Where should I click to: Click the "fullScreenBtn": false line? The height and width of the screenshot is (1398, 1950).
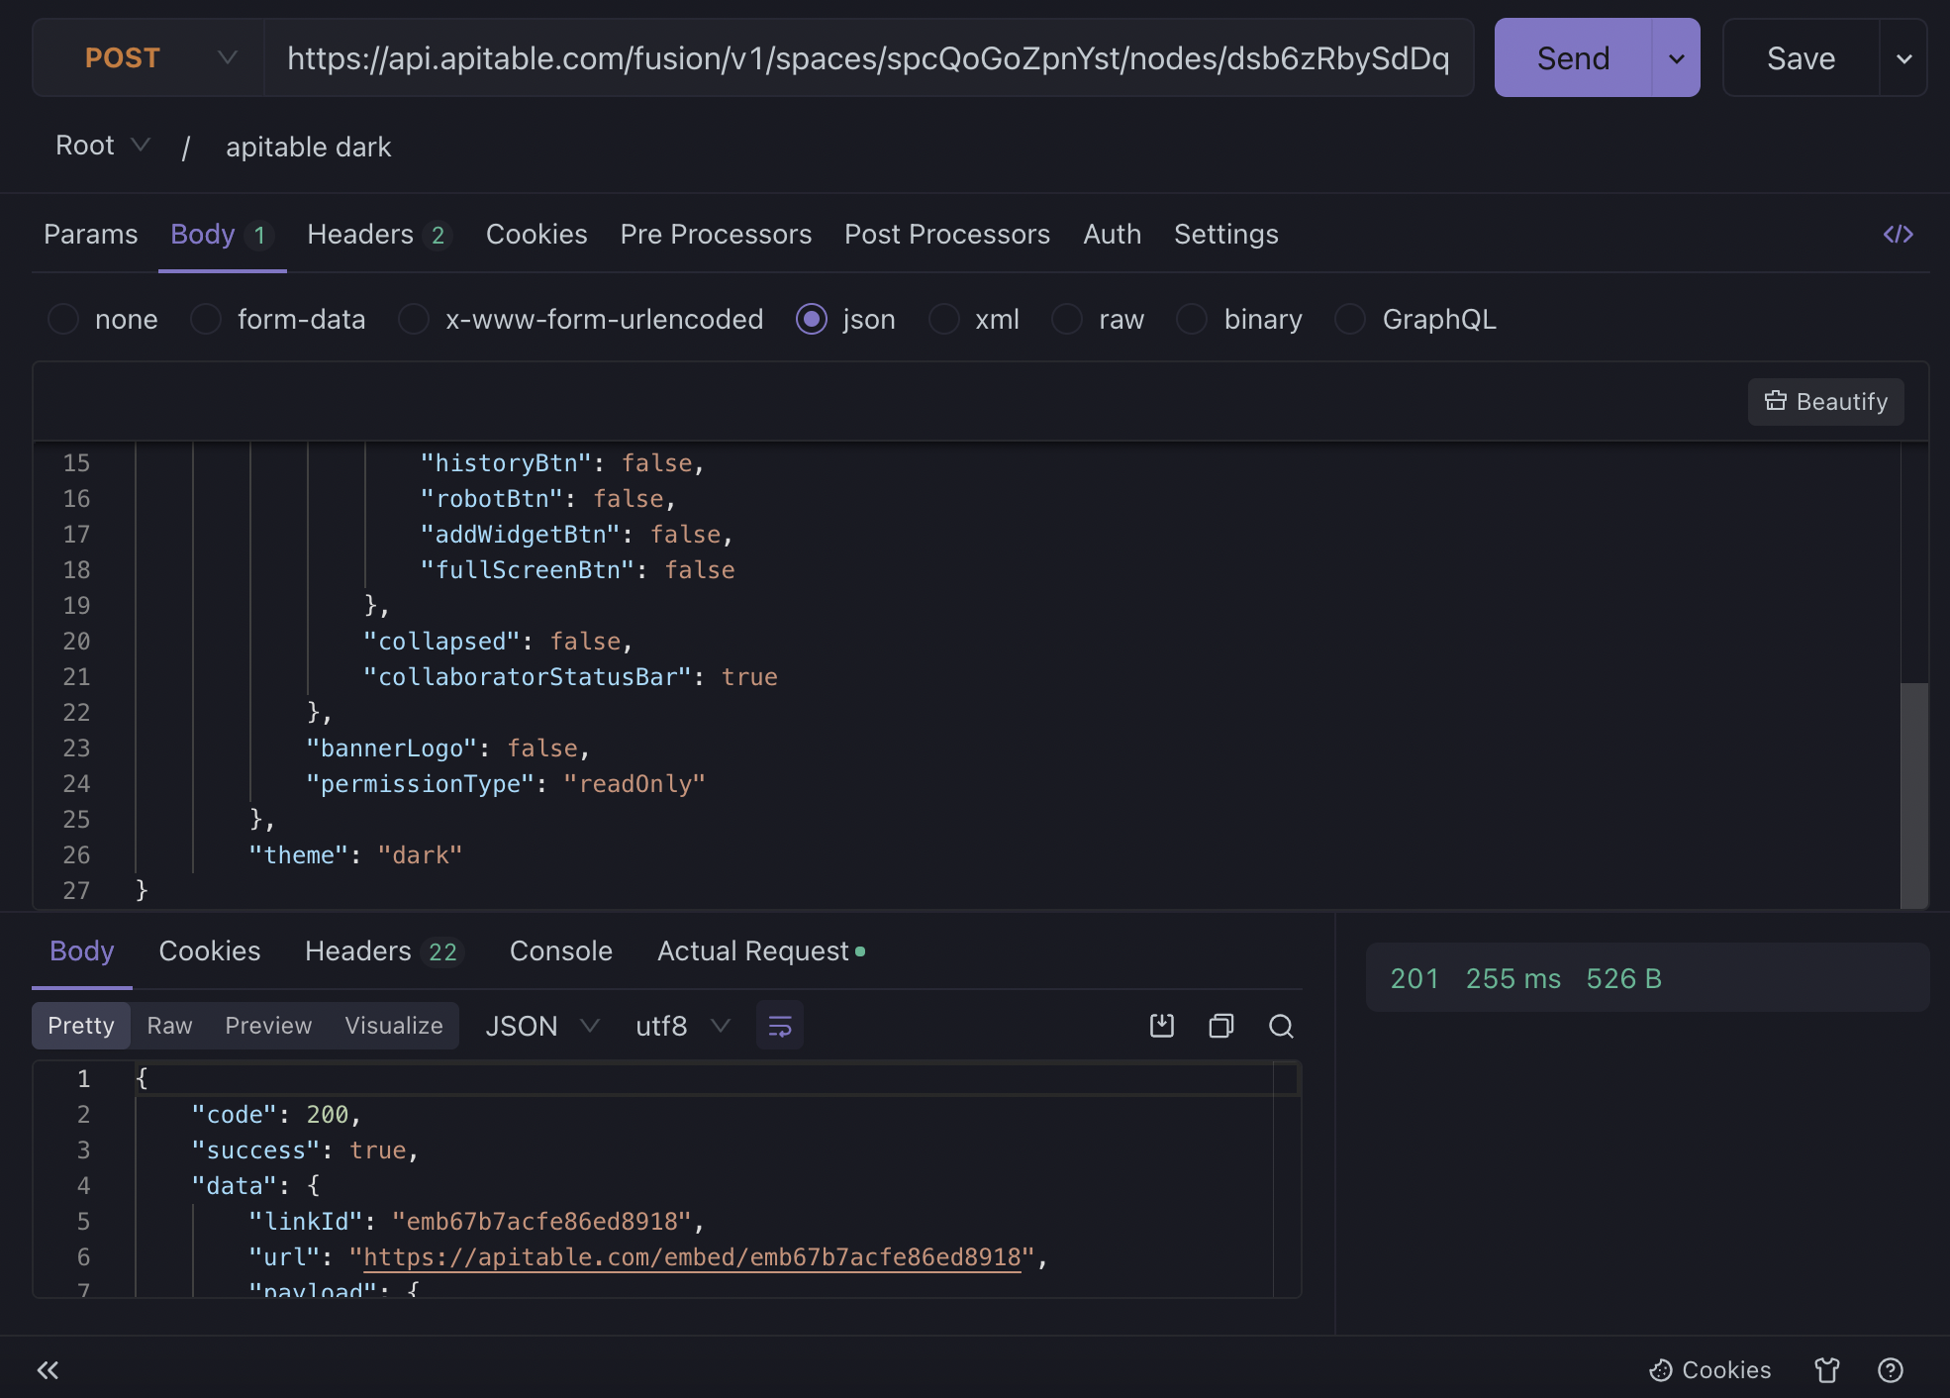point(577,570)
